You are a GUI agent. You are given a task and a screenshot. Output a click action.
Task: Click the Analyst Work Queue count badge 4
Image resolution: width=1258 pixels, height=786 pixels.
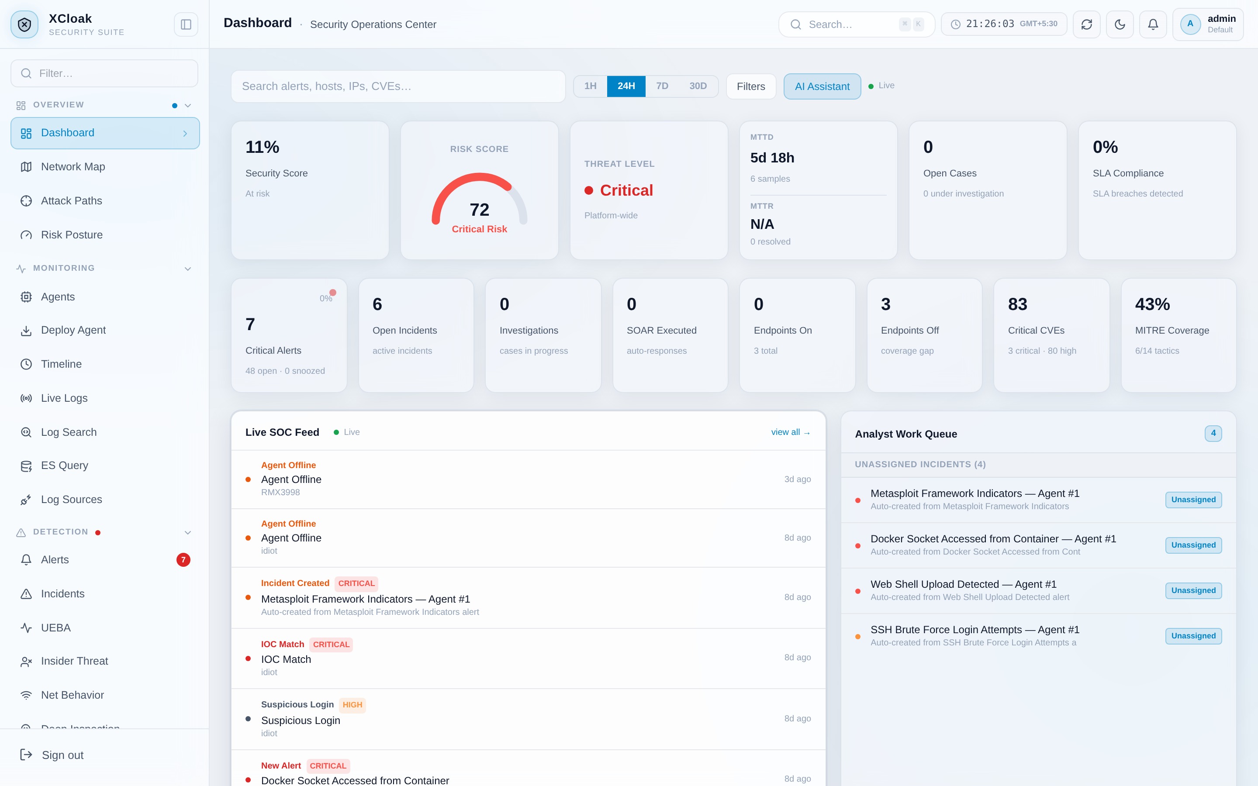(1213, 433)
